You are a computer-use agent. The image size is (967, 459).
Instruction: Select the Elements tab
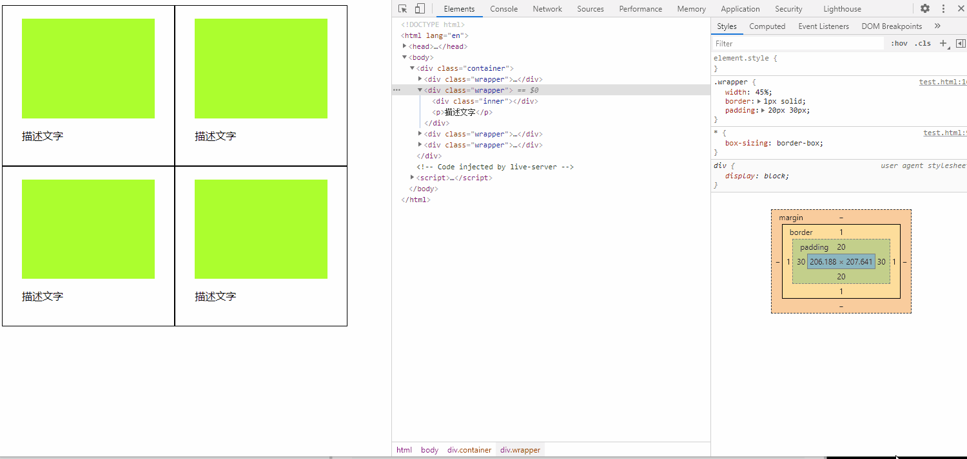(459, 9)
